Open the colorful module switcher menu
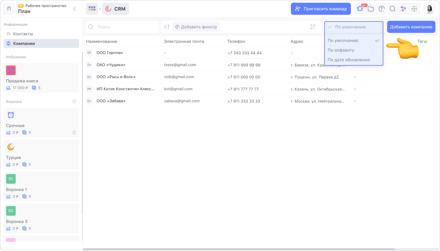Image resolution: width=440 pixels, height=251 pixels. point(92,9)
